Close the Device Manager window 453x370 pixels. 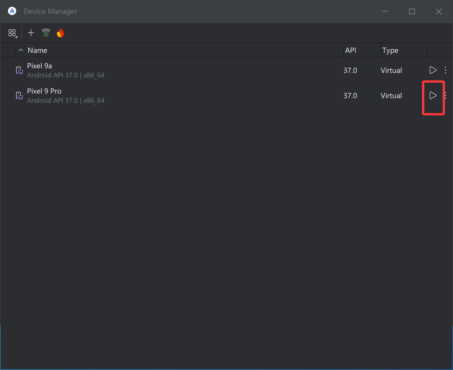439,11
